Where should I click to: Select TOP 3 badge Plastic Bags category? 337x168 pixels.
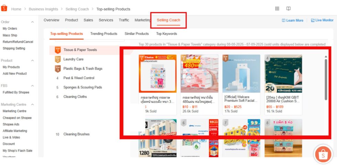coord(58,69)
